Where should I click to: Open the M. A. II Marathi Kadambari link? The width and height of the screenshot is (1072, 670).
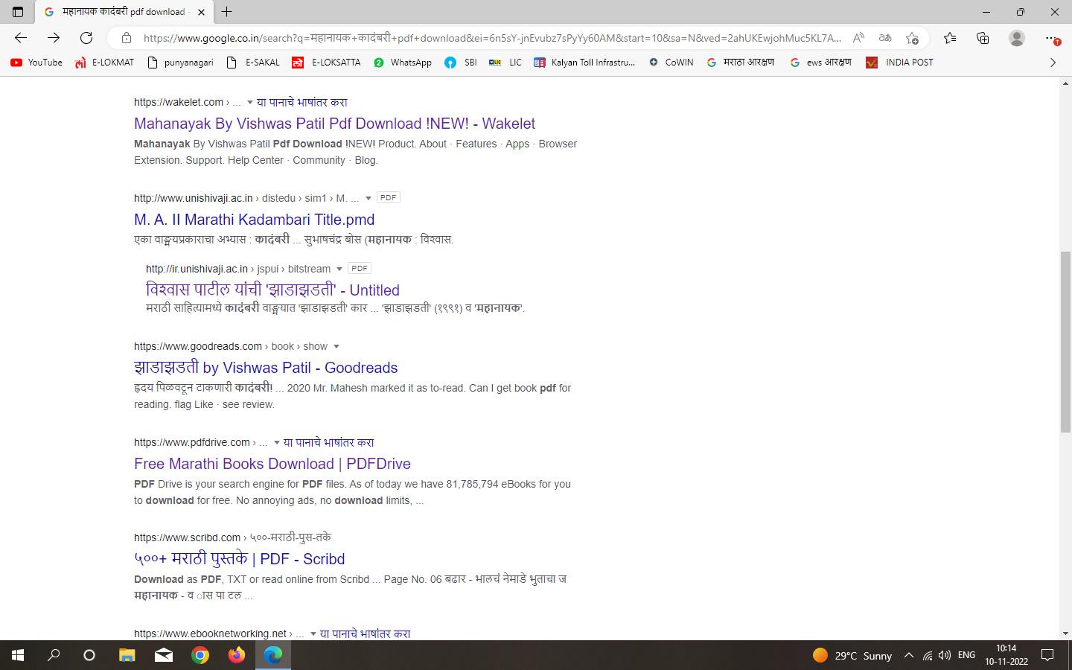(254, 220)
